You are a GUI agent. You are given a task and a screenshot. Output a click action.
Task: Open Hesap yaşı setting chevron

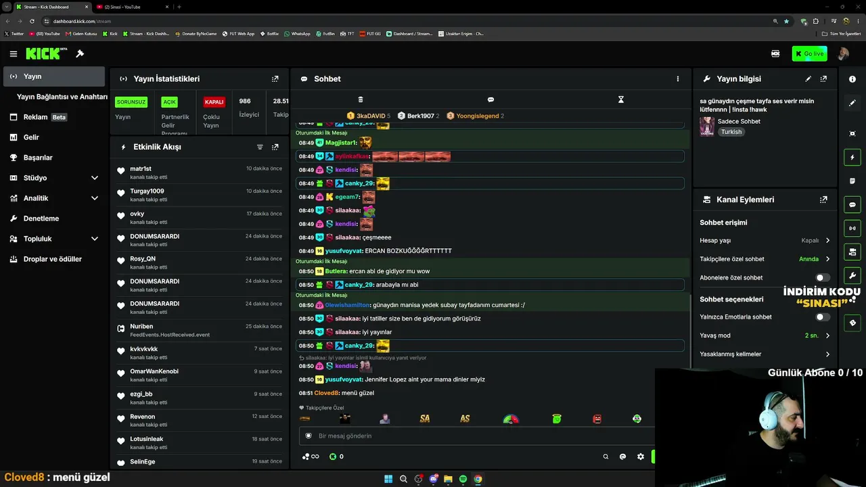point(827,240)
